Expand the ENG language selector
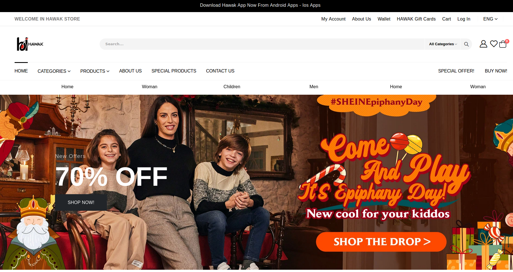This screenshot has width=513, height=272. point(490,19)
